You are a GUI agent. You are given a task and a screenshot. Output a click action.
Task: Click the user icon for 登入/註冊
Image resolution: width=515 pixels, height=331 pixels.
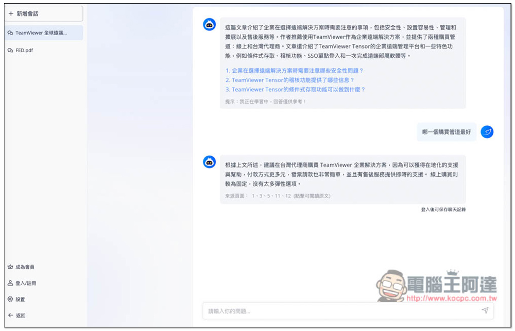10,283
